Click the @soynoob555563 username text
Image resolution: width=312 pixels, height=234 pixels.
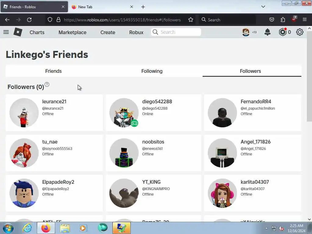pyautogui.click(x=57, y=148)
